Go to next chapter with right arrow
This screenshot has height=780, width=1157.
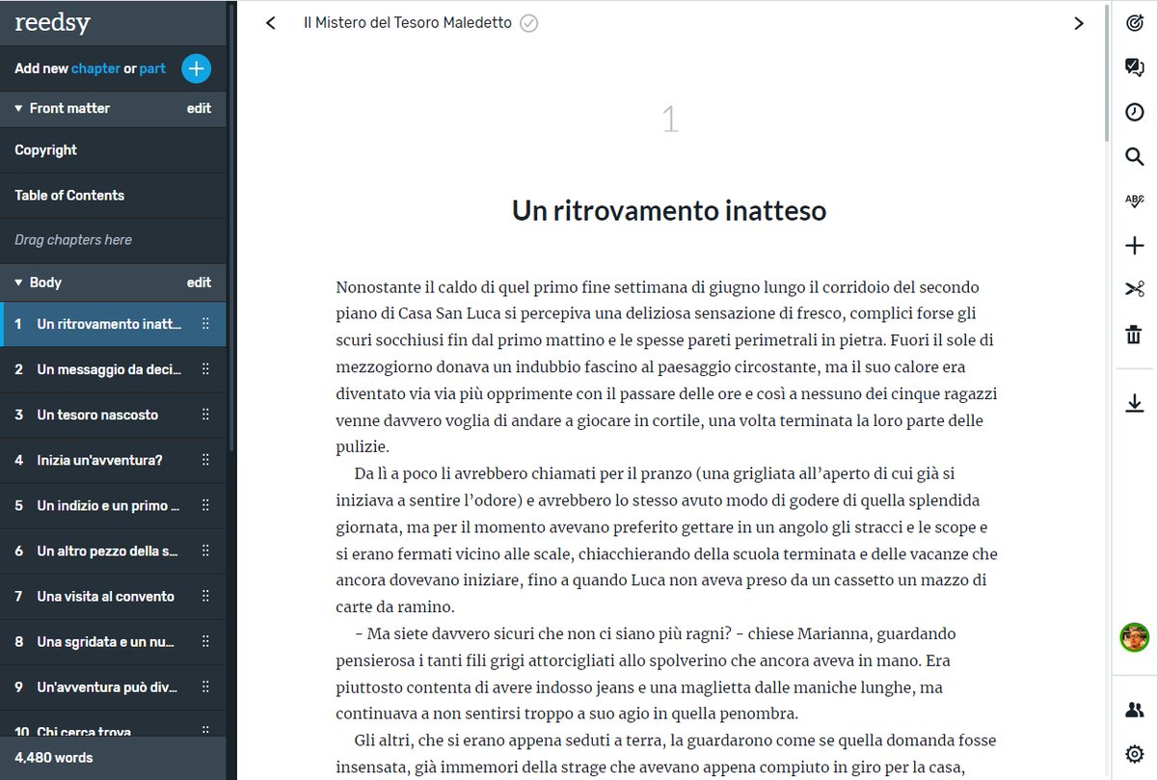tap(1079, 23)
